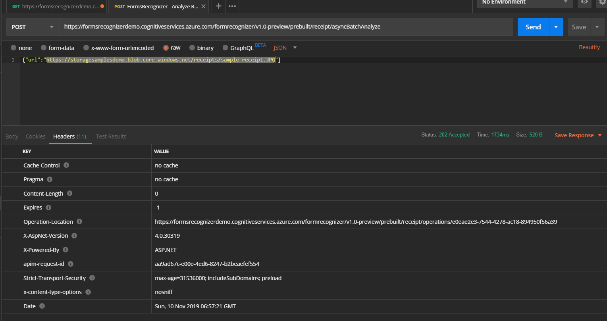Click the Expires value -1
This screenshot has width=607, height=321.
(157, 208)
